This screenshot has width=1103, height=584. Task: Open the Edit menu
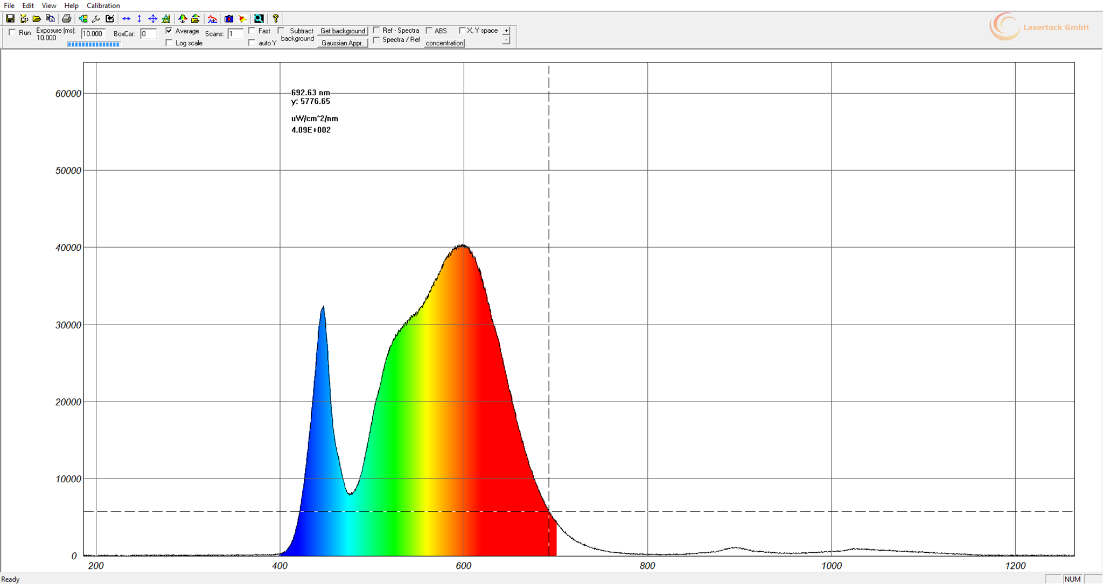coord(28,5)
